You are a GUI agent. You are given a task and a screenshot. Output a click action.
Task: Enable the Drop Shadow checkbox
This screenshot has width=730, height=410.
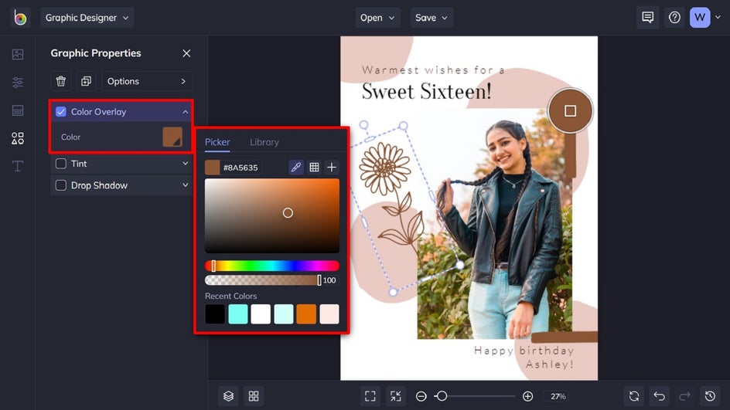tap(61, 185)
